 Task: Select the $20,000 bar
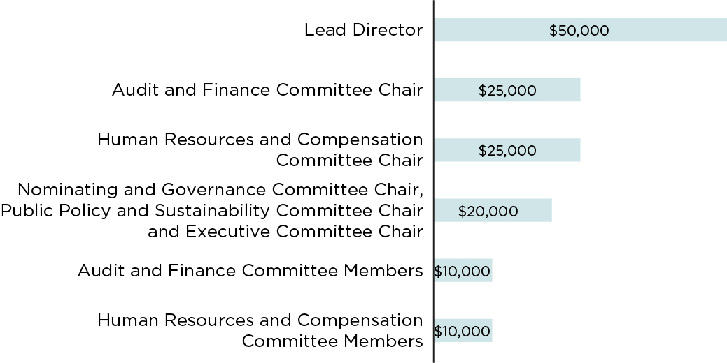535,210
